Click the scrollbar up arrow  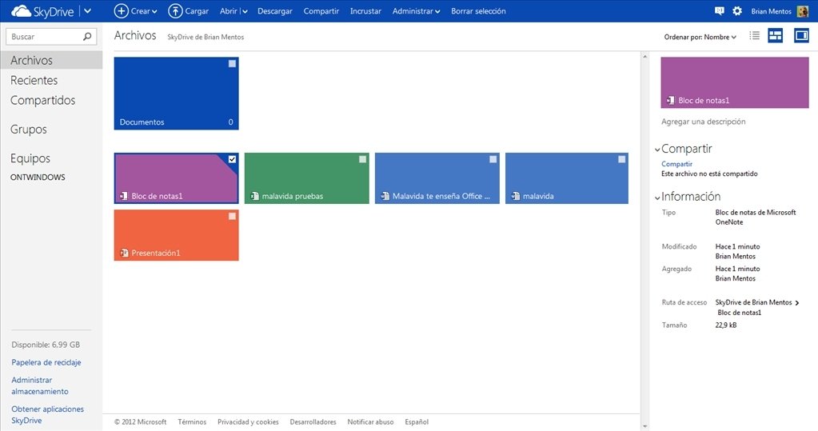(645, 56)
